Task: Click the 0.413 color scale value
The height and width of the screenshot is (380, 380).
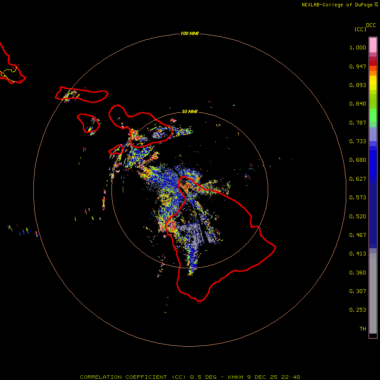Action: (358, 254)
